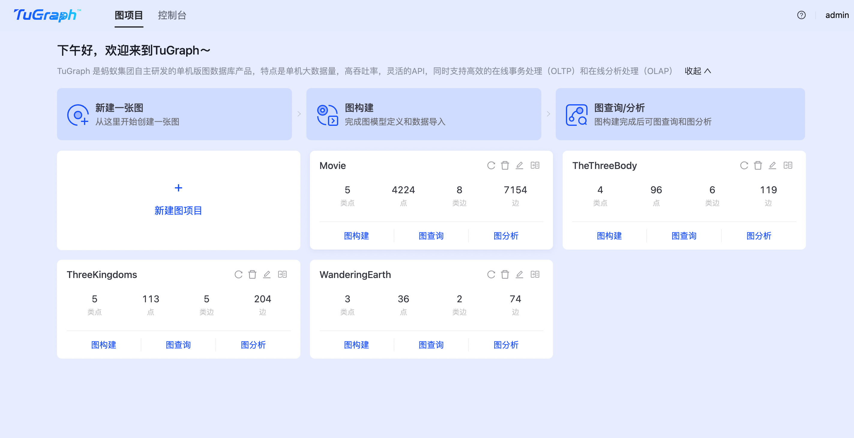This screenshot has height=438, width=854.
Task: Click the 7154 edge count on Movie
Action: click(515, 190)
